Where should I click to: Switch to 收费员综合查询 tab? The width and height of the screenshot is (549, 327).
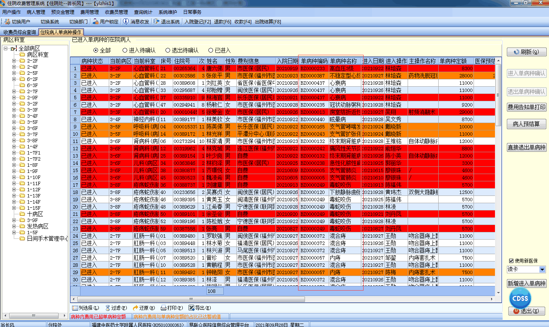(20, 32)
